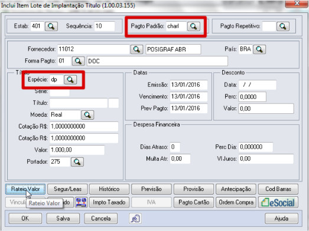Image resolution: width=309 pixels, height=231 pixels.
Task: Click the Previsão button
Action: (151, 189)
